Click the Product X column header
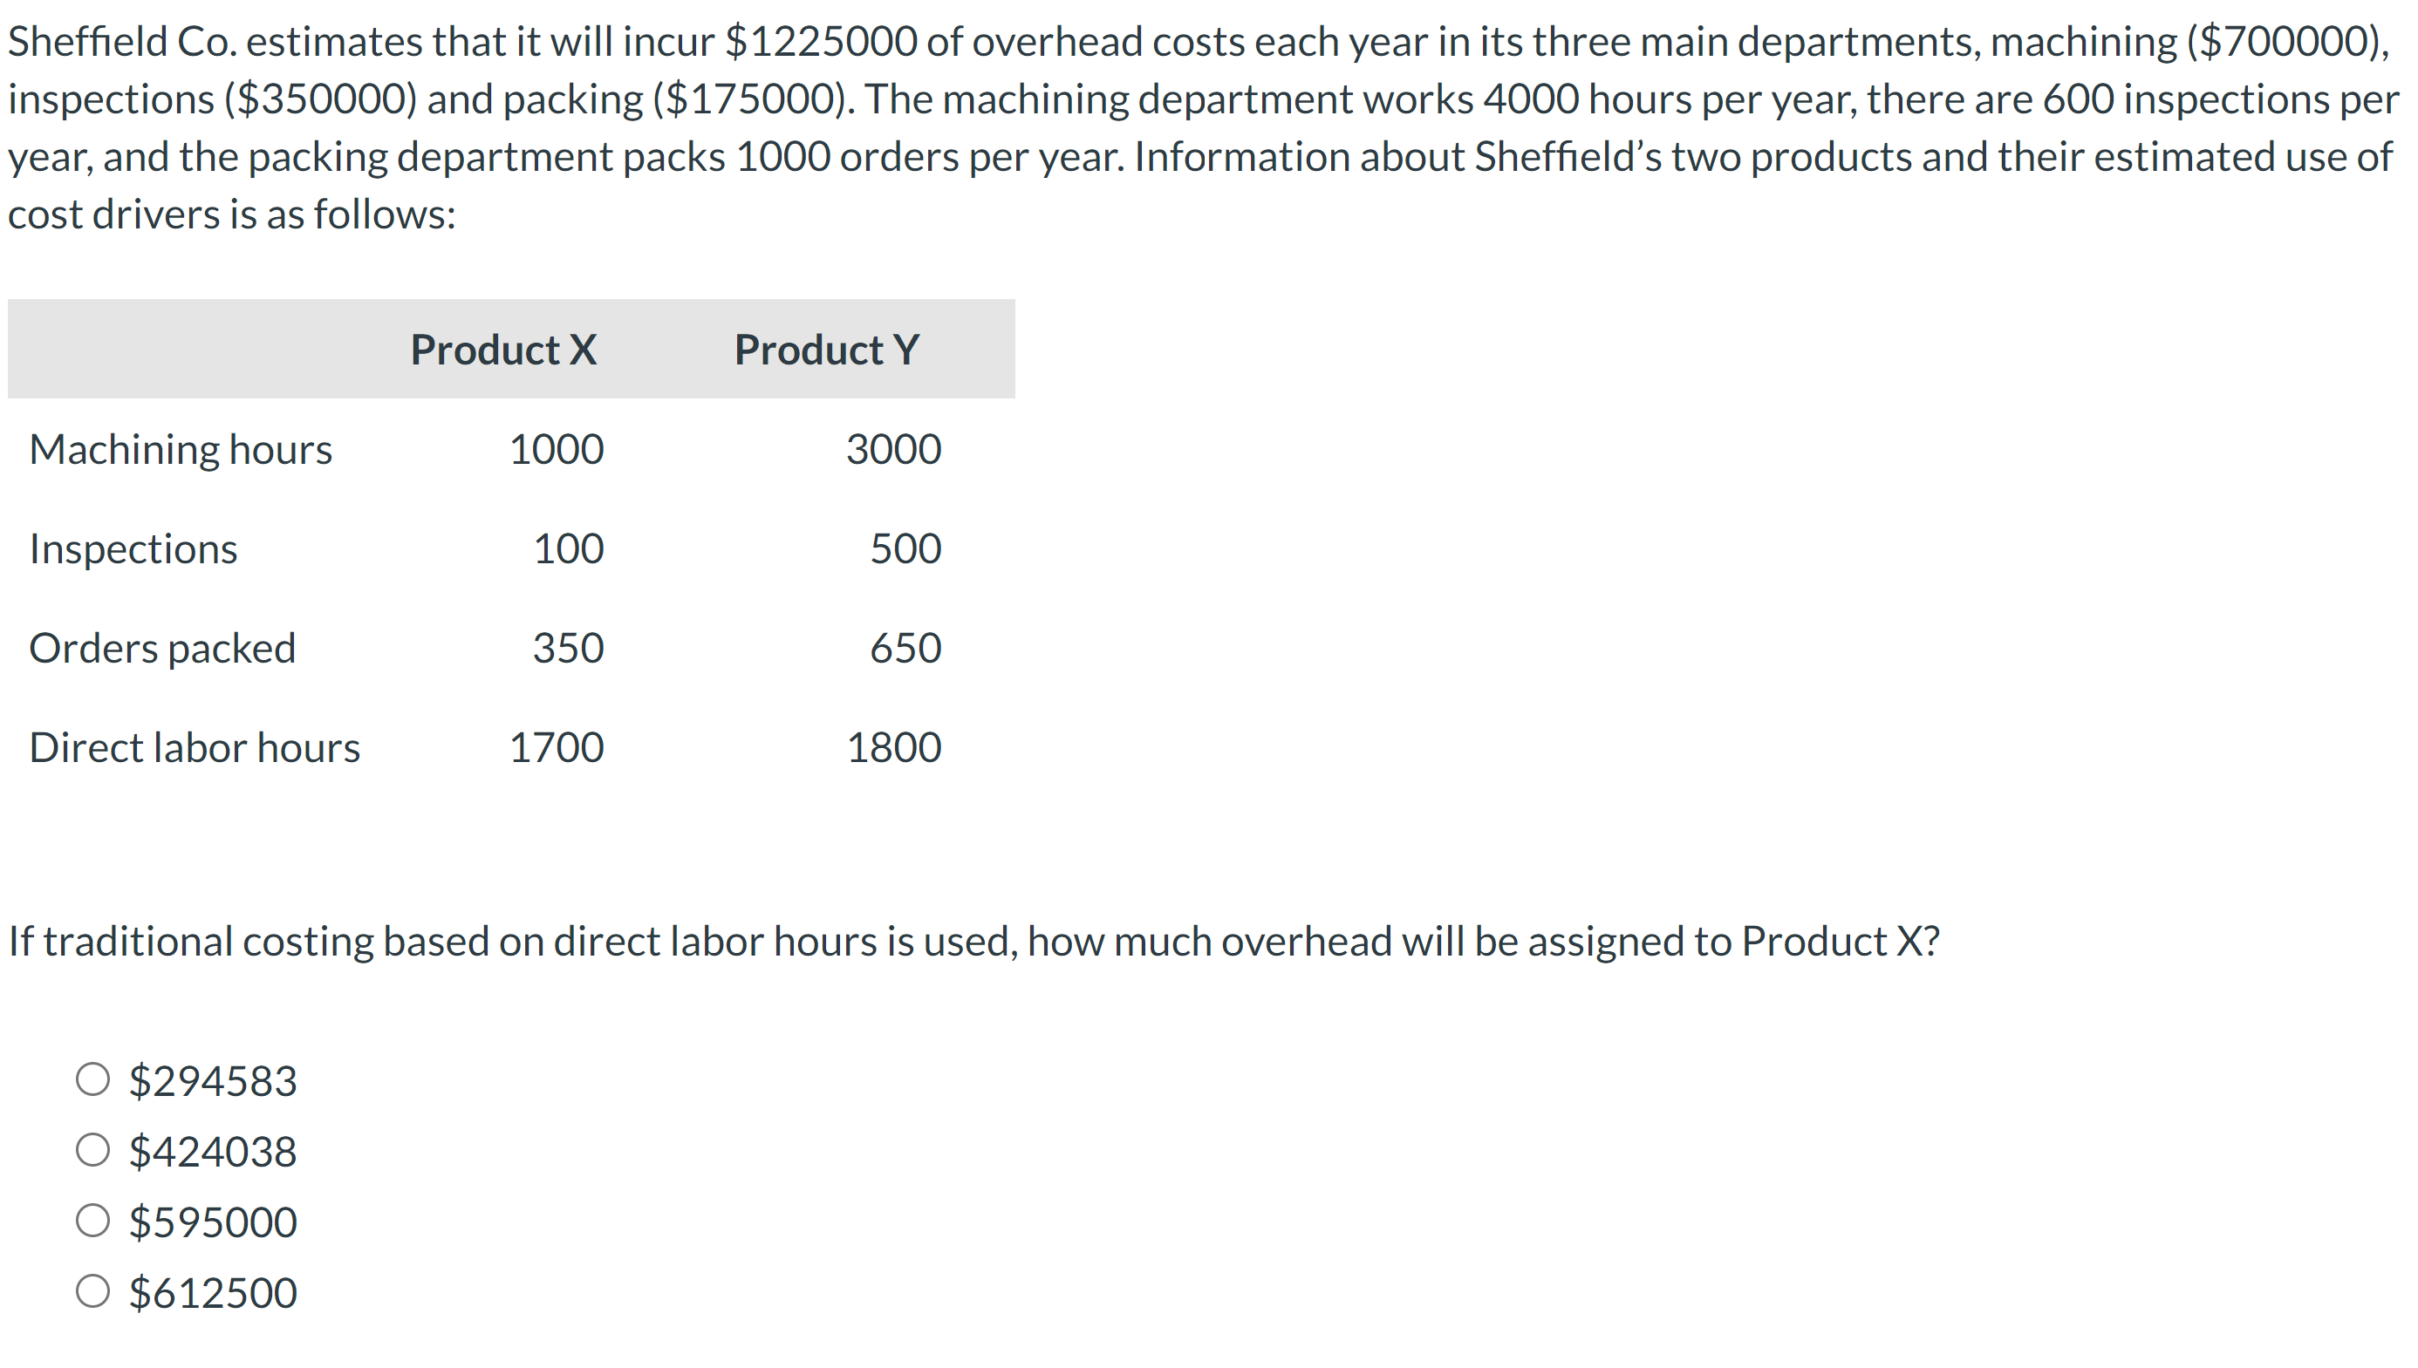The height and width of the screenshot is (1368, 2418). [503, 350]
